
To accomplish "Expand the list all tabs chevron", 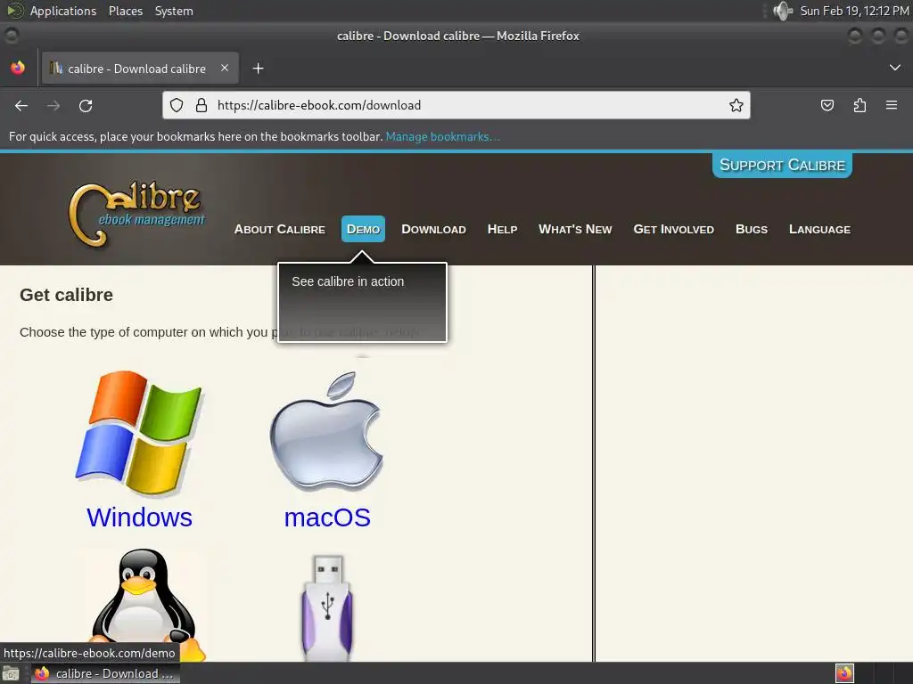I will 895,68.
